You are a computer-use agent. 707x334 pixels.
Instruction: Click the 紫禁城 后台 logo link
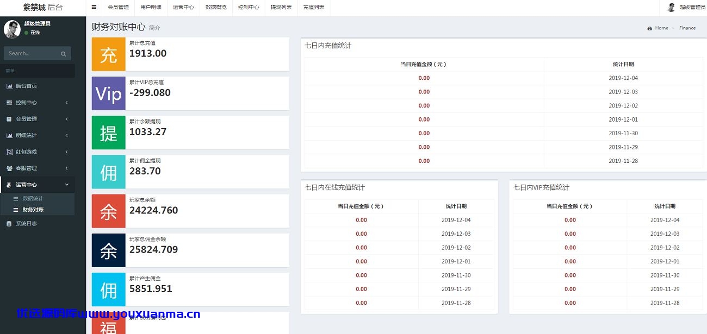coord(43,7)
